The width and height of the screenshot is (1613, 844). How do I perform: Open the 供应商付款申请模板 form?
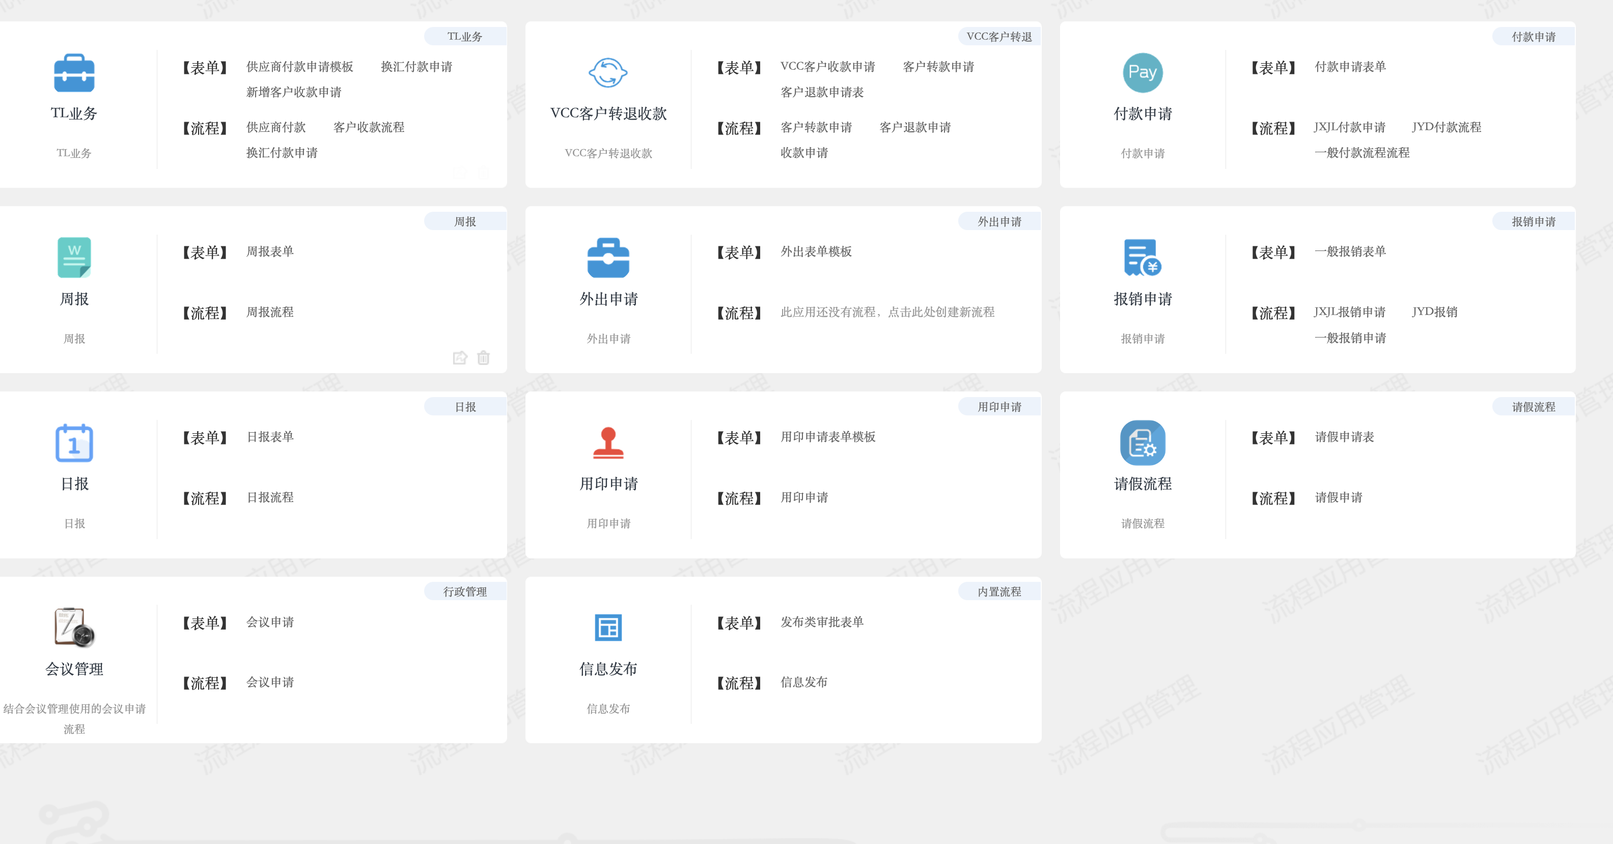(299, 66)
